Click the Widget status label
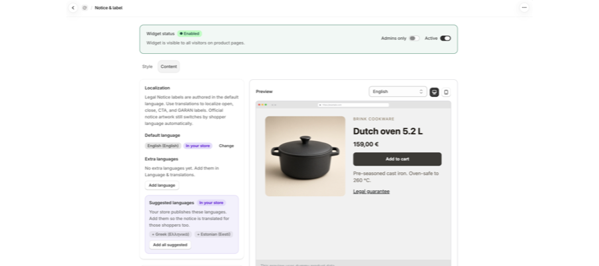The width and height of the screenshot is (599, 266). 160,34
